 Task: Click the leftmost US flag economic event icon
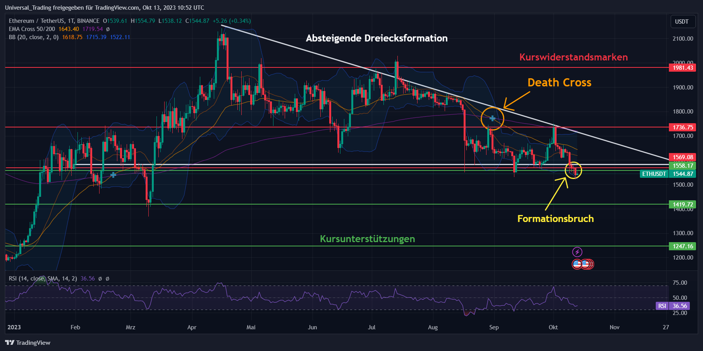click(x=577, y=264)
